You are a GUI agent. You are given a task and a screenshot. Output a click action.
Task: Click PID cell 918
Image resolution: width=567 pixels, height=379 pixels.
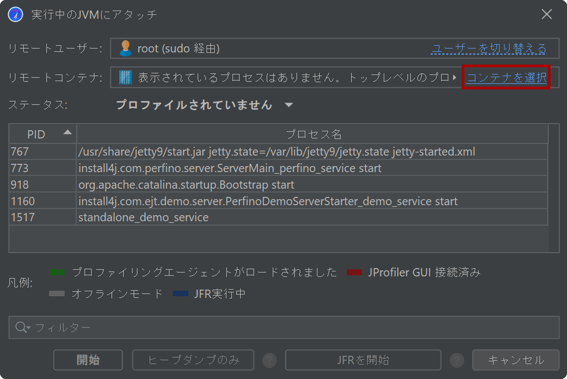click(43, 185)
